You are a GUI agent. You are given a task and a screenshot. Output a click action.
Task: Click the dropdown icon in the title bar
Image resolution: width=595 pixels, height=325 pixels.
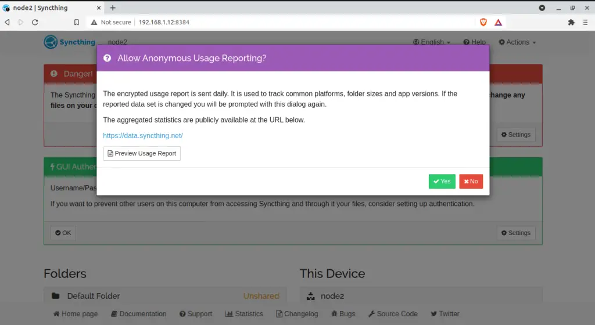[x=542, y=8]
